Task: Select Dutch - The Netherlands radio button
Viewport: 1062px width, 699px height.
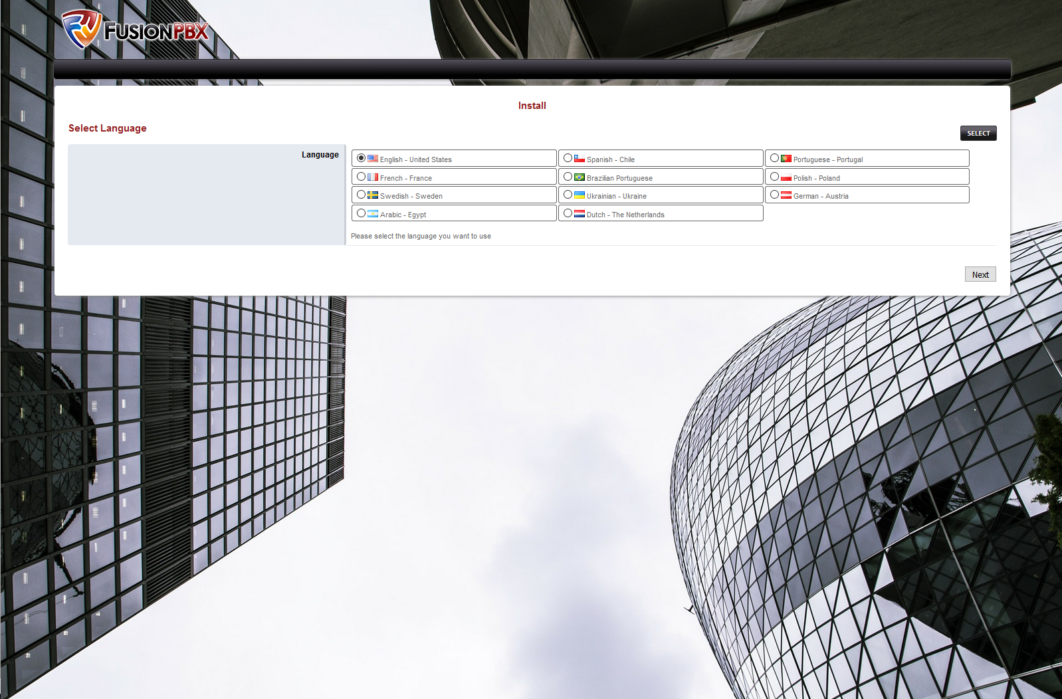Action: (x=568, y=213)
